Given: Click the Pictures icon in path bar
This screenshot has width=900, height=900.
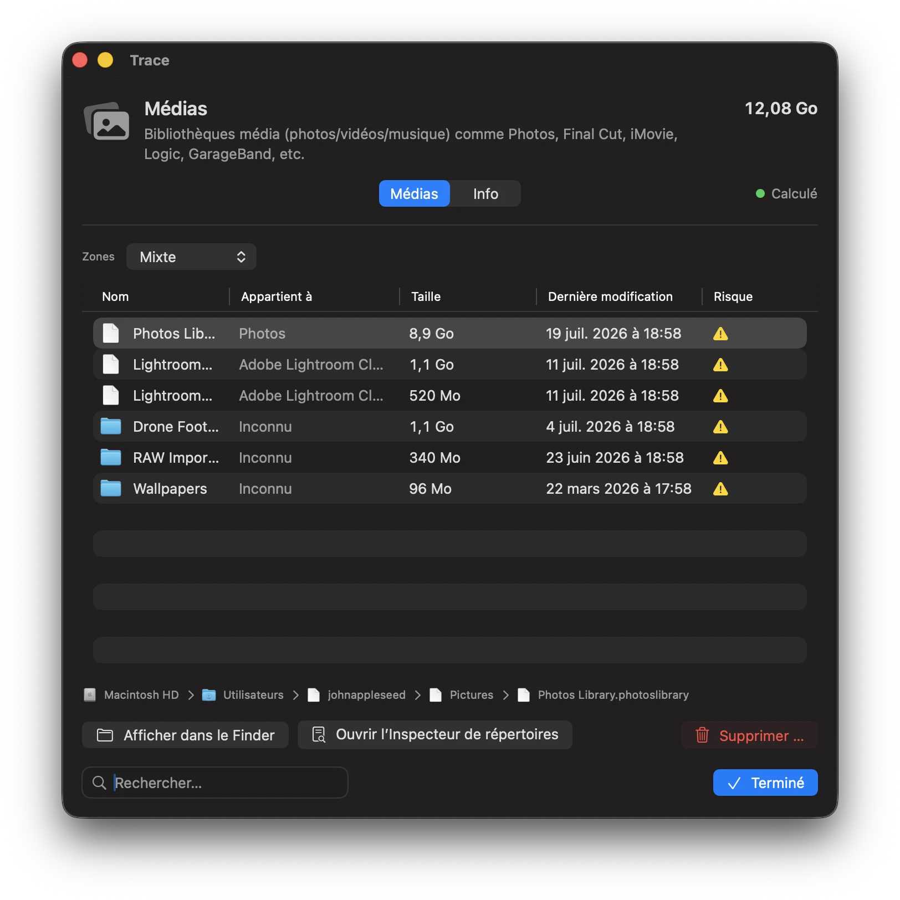Looking at the screenshot, I should tap(436, 695).
